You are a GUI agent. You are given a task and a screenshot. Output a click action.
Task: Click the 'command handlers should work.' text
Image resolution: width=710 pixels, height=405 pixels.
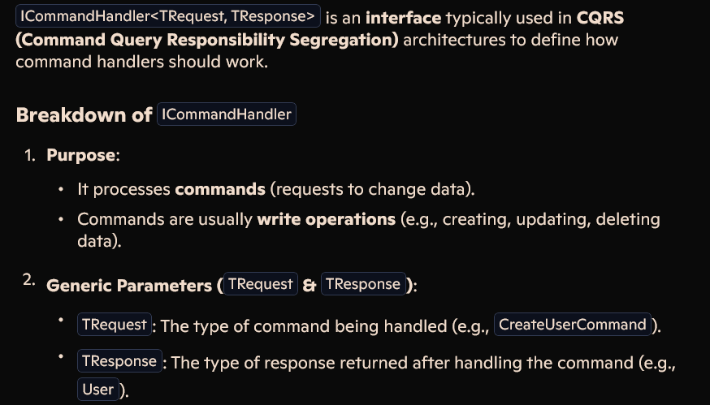(x=141, y=62)
